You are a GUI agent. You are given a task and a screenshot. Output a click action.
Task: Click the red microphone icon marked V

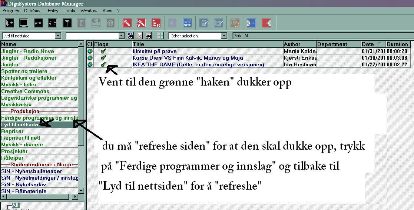tap(142, 23)
